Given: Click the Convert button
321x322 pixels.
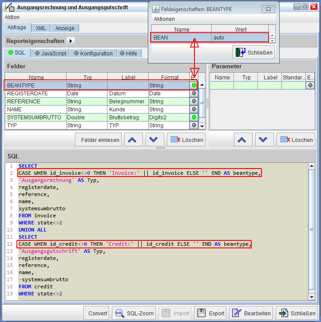Looking at the screenshot, I should tap(98, 313).
